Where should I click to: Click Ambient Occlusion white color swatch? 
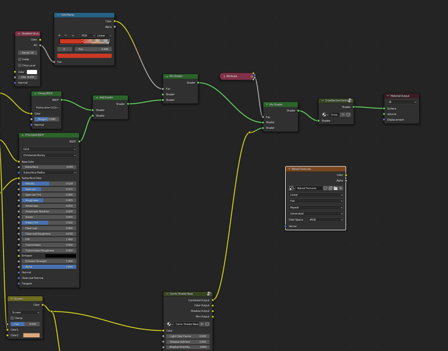pyautogui.click(x=32, y=72)
